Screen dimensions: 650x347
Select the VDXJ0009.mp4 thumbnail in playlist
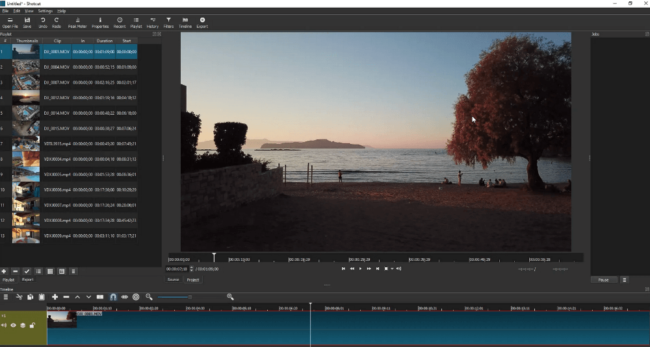pos(26,235)
